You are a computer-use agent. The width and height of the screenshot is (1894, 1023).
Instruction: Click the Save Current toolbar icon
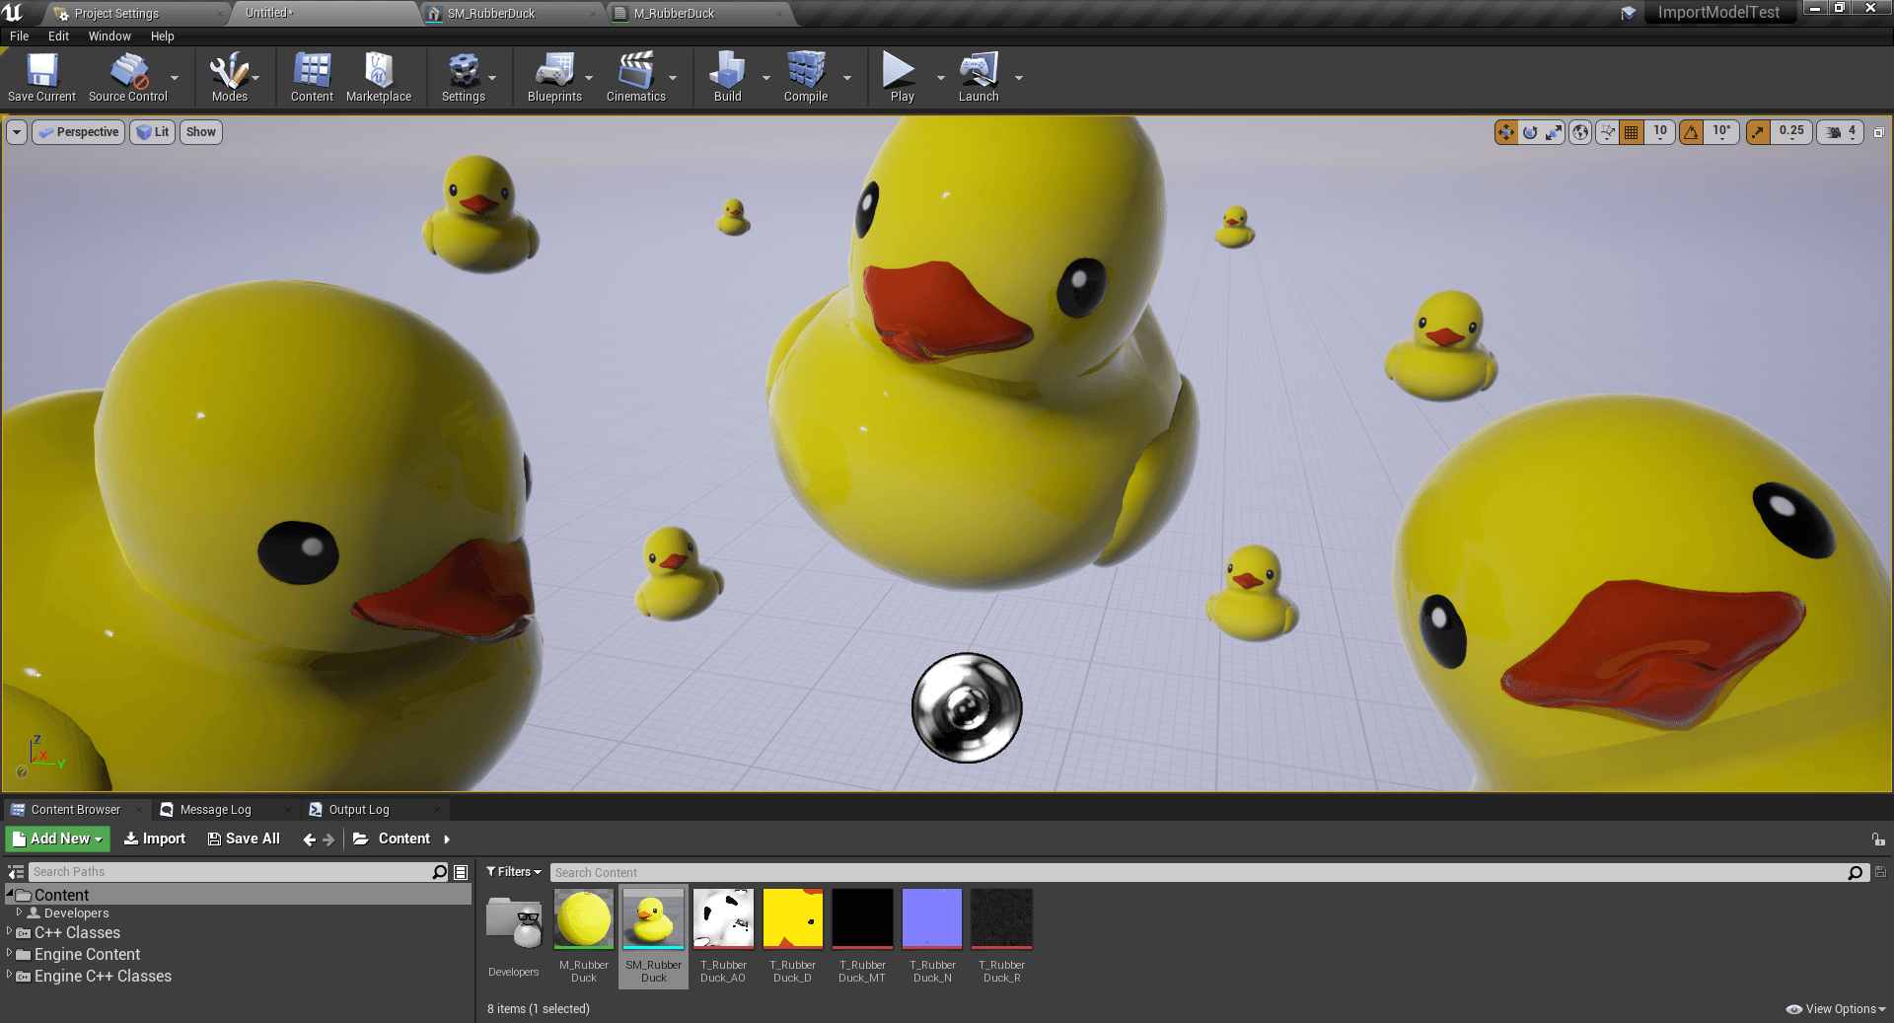pyautogui.click(x=41, y=71)
